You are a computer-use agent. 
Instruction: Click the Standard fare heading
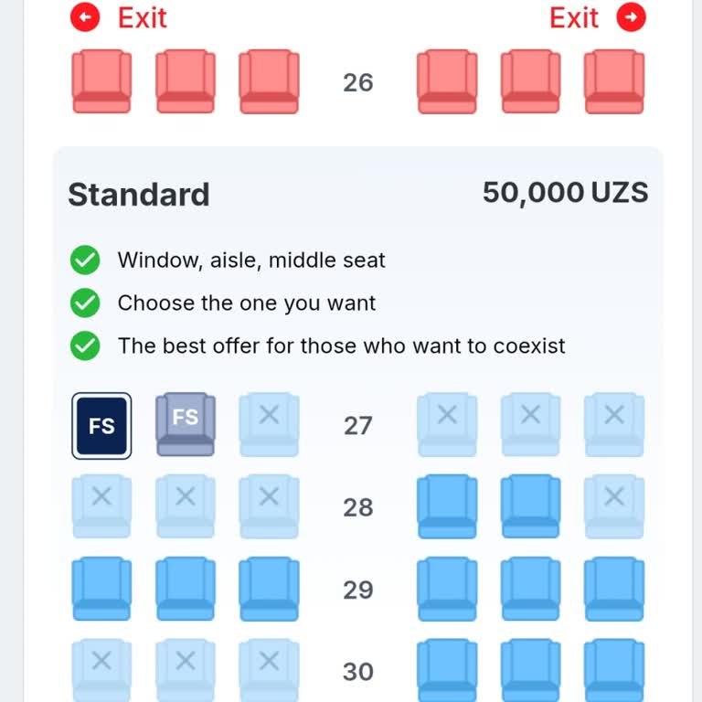click(139, 194)
